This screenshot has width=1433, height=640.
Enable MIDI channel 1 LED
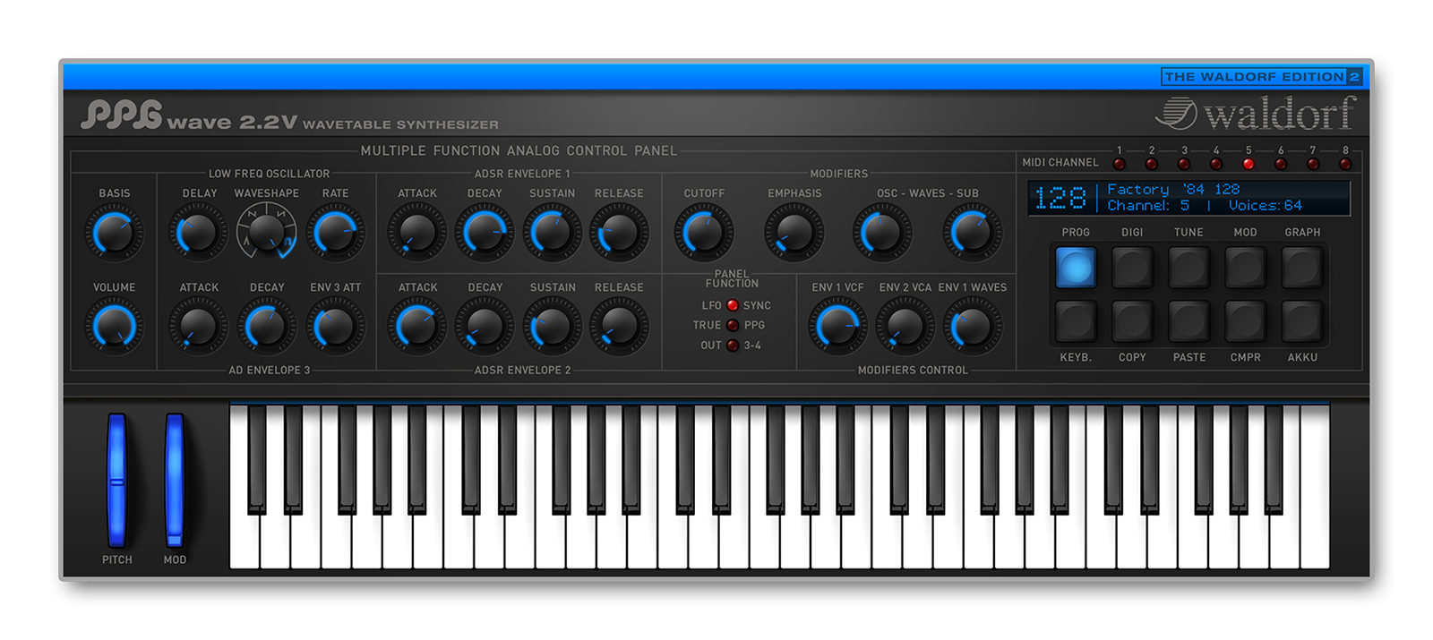click(1120, 164)
